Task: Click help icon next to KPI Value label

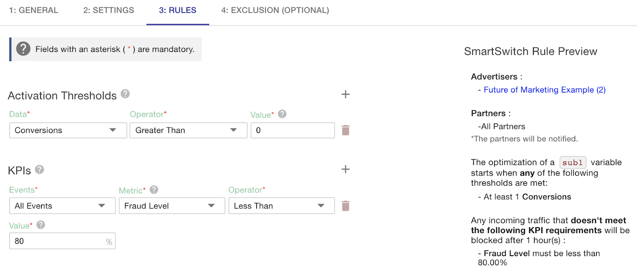Action: tap(41, 225)
